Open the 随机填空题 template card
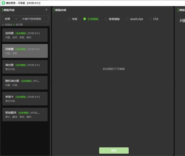 tap(25, 83)
